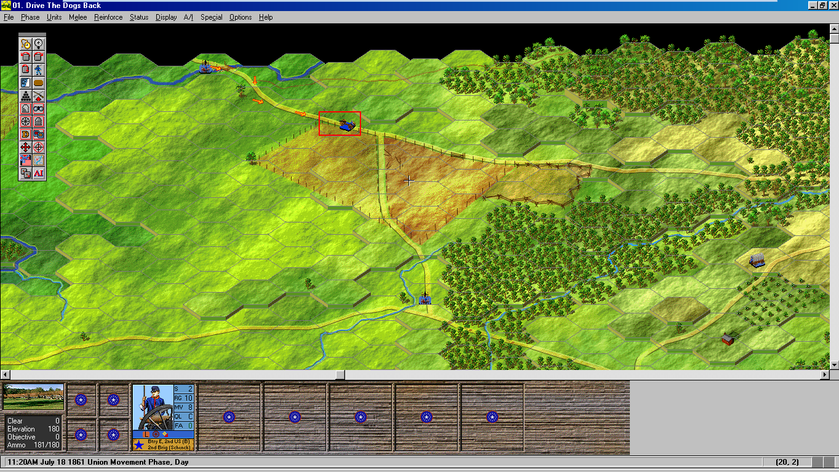Open the Status menu
This screenshot has height=472, width=839.
(x=139, y=17)
